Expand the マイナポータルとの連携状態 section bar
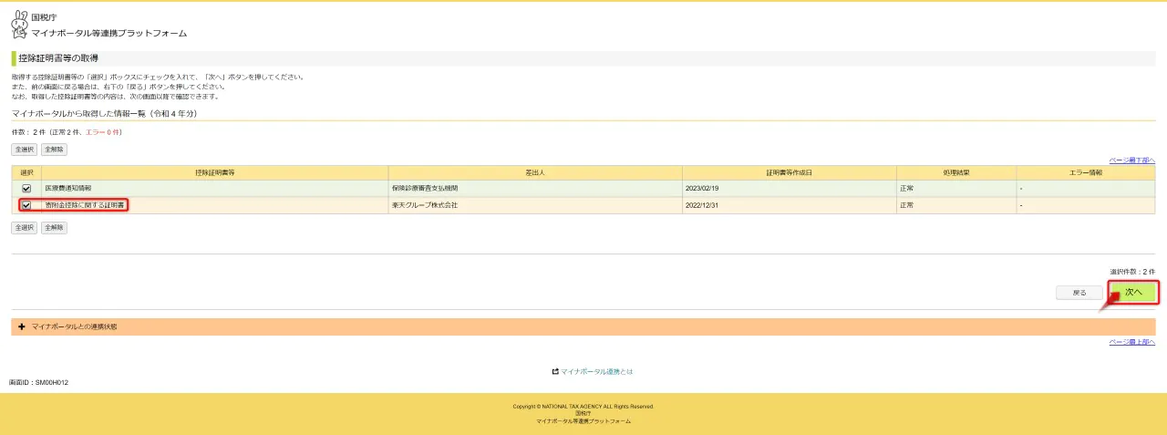The width and height of the screenshot is (1167, 435). tap(583, 326)
